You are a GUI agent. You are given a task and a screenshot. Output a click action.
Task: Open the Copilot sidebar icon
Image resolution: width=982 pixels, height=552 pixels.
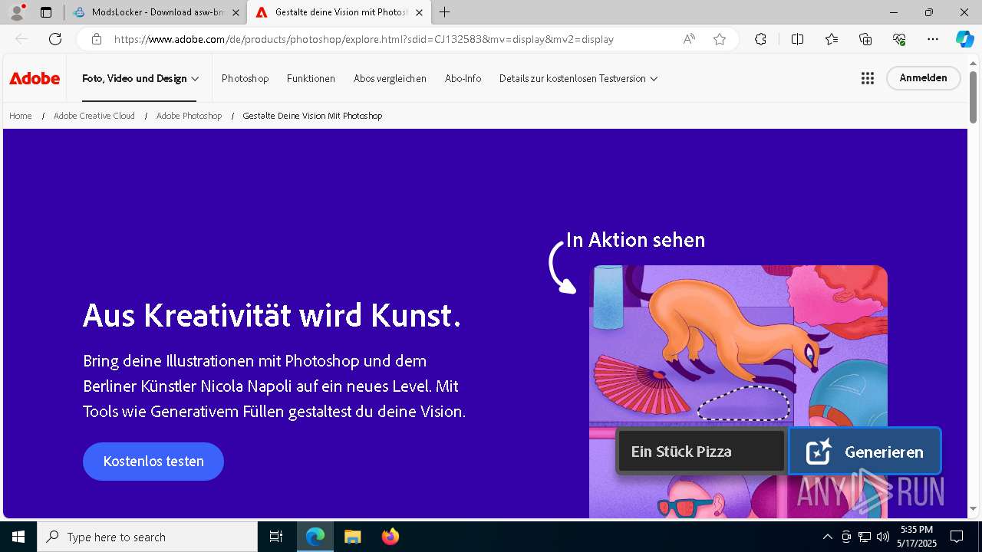tap(964, 39)
